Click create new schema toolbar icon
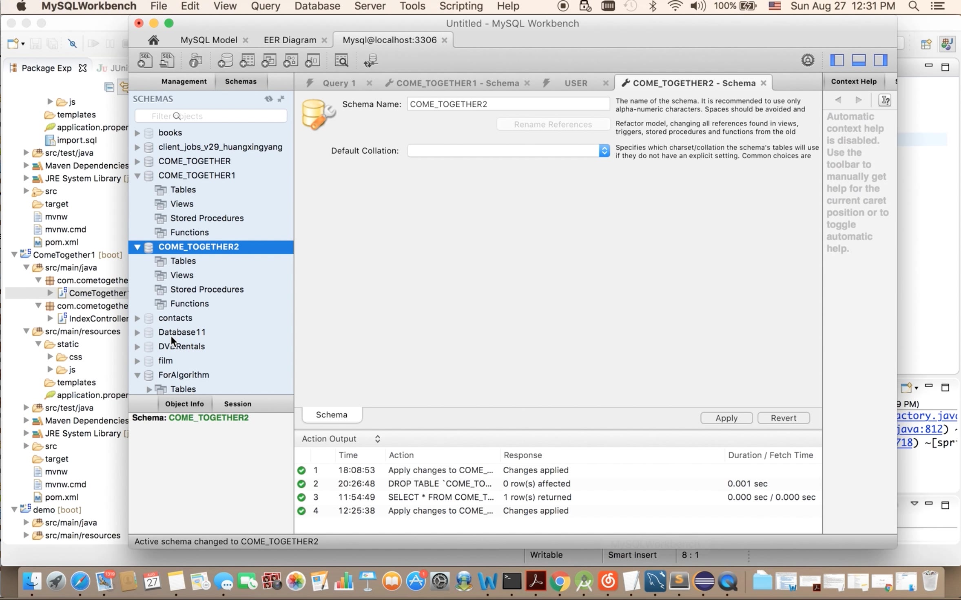The width and height of the screenshot is (961, 600). [x=225, y=61]
